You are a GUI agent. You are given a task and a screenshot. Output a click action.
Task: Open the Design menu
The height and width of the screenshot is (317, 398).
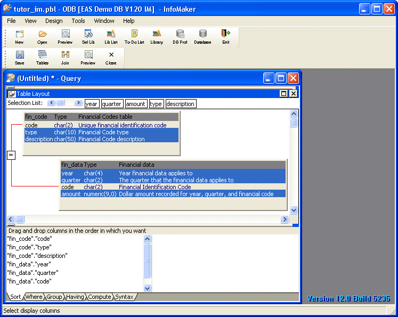click(x=54, y=21)
